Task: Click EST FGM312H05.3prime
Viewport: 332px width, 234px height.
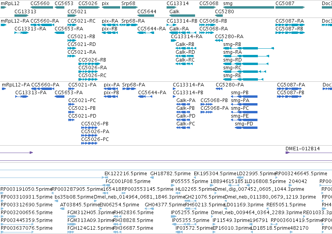Action: pos(91,213)
